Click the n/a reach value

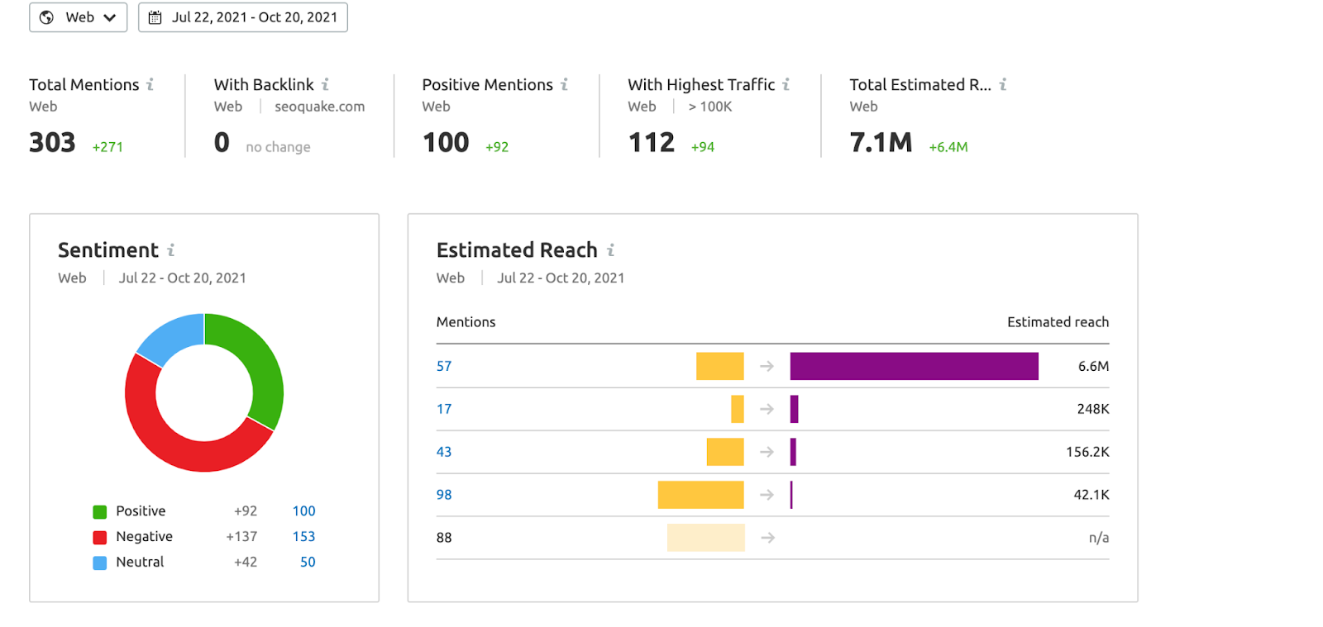pos(1099,538)
